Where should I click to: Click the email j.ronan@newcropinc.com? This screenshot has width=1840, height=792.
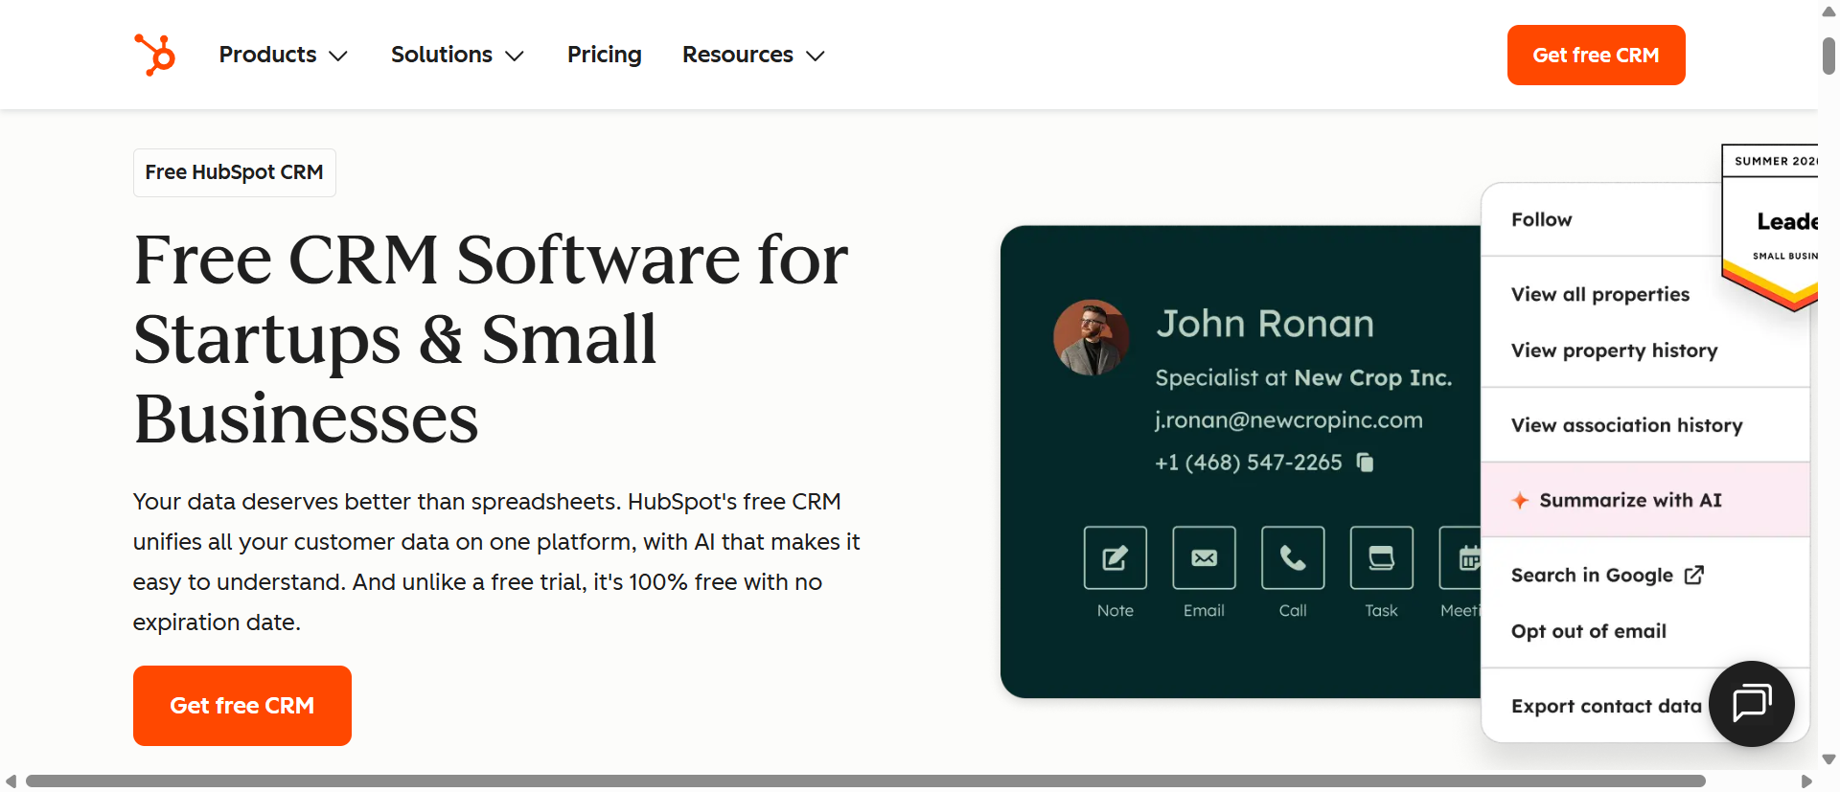1288,420
